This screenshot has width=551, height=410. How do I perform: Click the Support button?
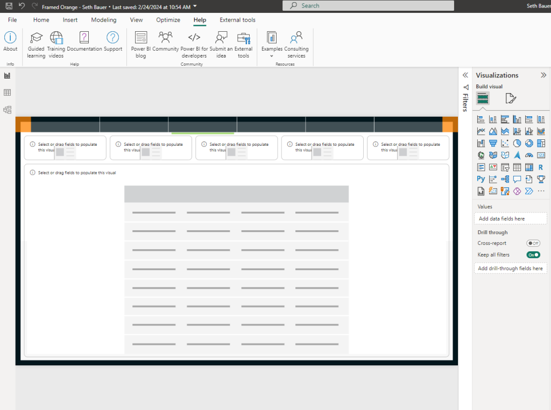(x=113, y=41)
